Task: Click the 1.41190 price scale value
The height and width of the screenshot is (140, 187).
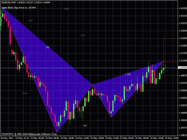Action: pos(183,61)
